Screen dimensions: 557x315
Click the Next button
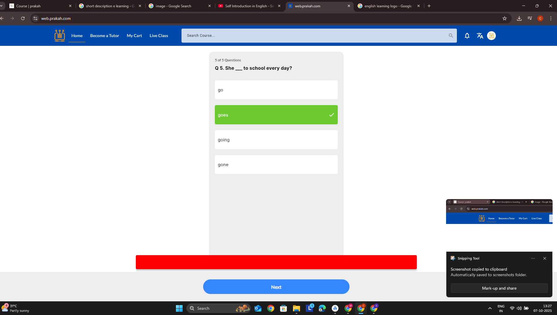coord(276,287)
